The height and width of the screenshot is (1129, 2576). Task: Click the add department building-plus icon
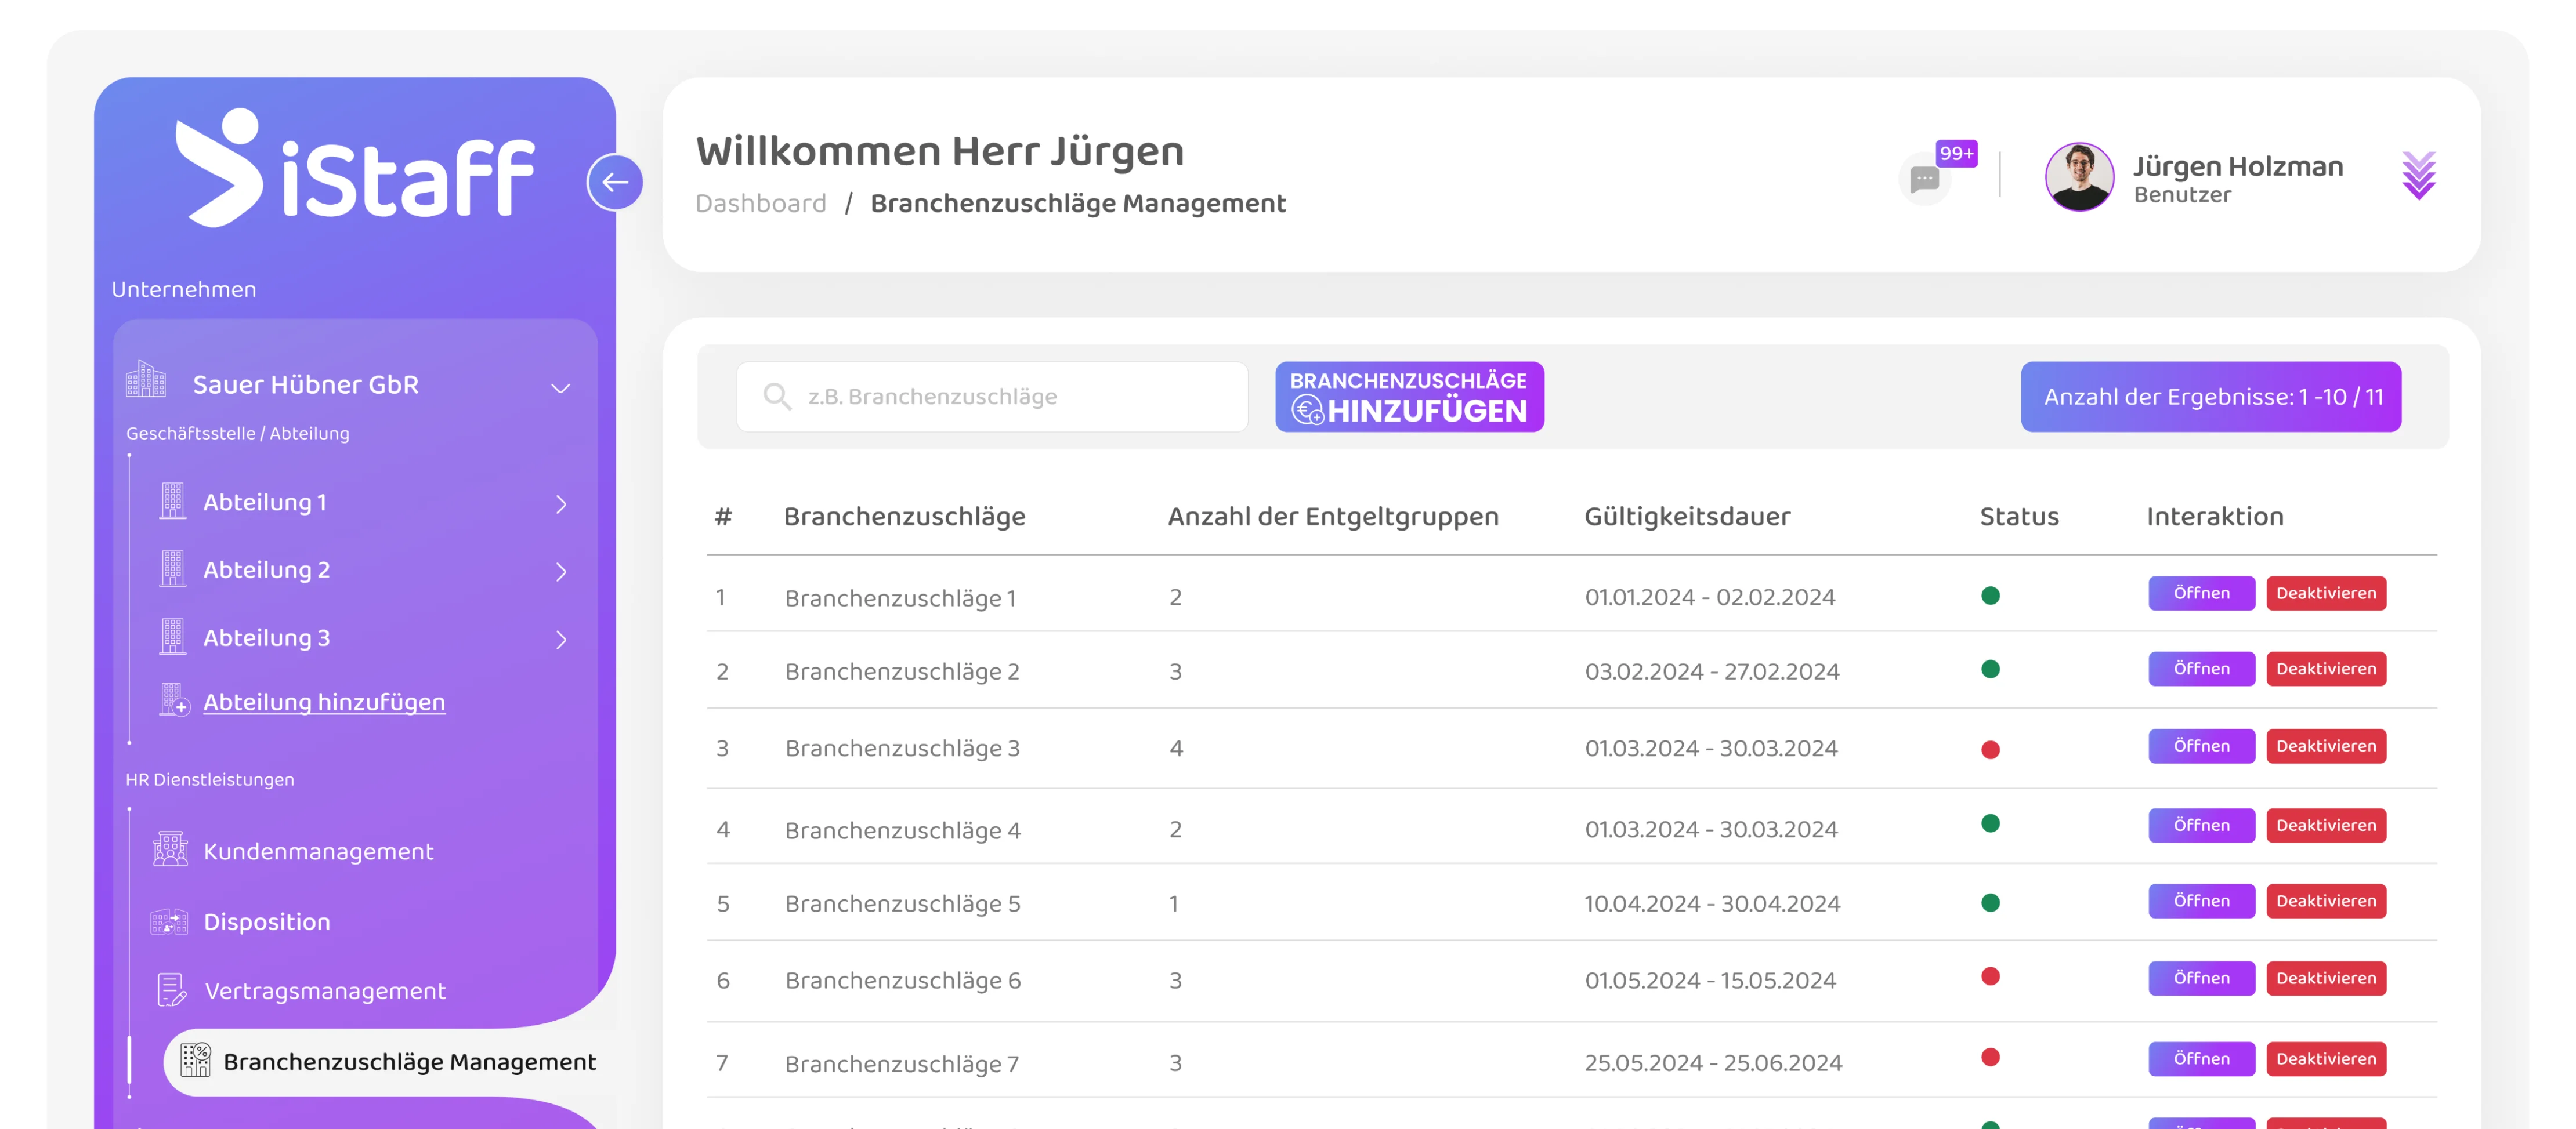click(x=174, y=699)
